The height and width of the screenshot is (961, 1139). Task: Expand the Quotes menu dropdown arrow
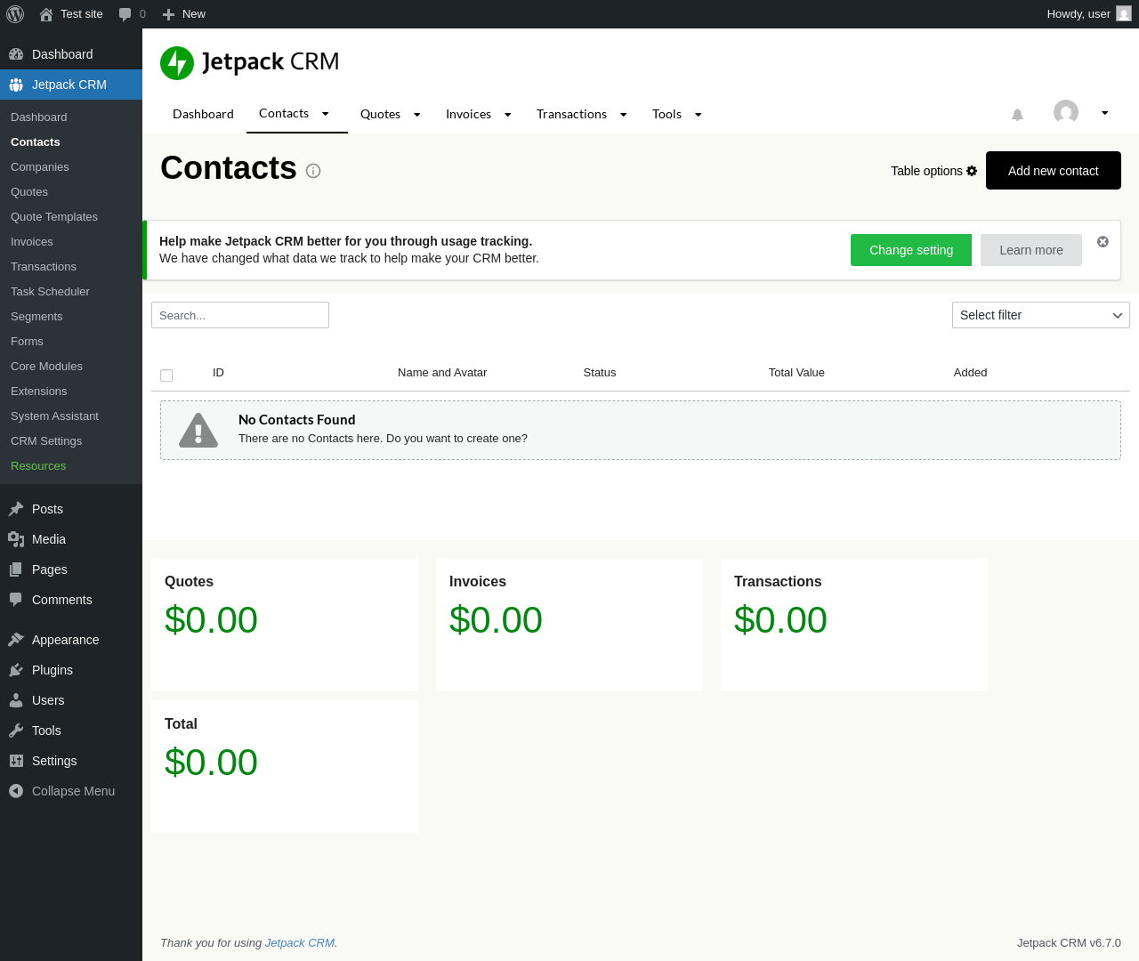click(416, 115)
